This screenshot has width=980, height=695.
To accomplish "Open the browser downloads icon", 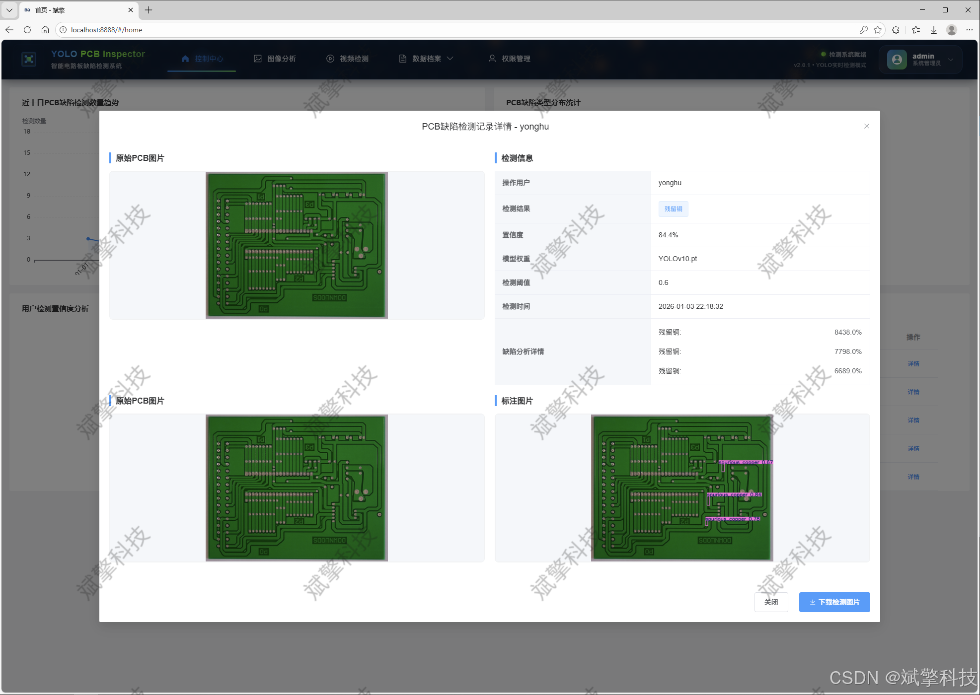I will pos(934,30).
